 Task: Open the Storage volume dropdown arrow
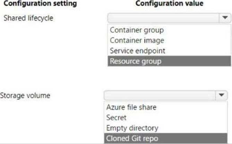pos(221,95)
